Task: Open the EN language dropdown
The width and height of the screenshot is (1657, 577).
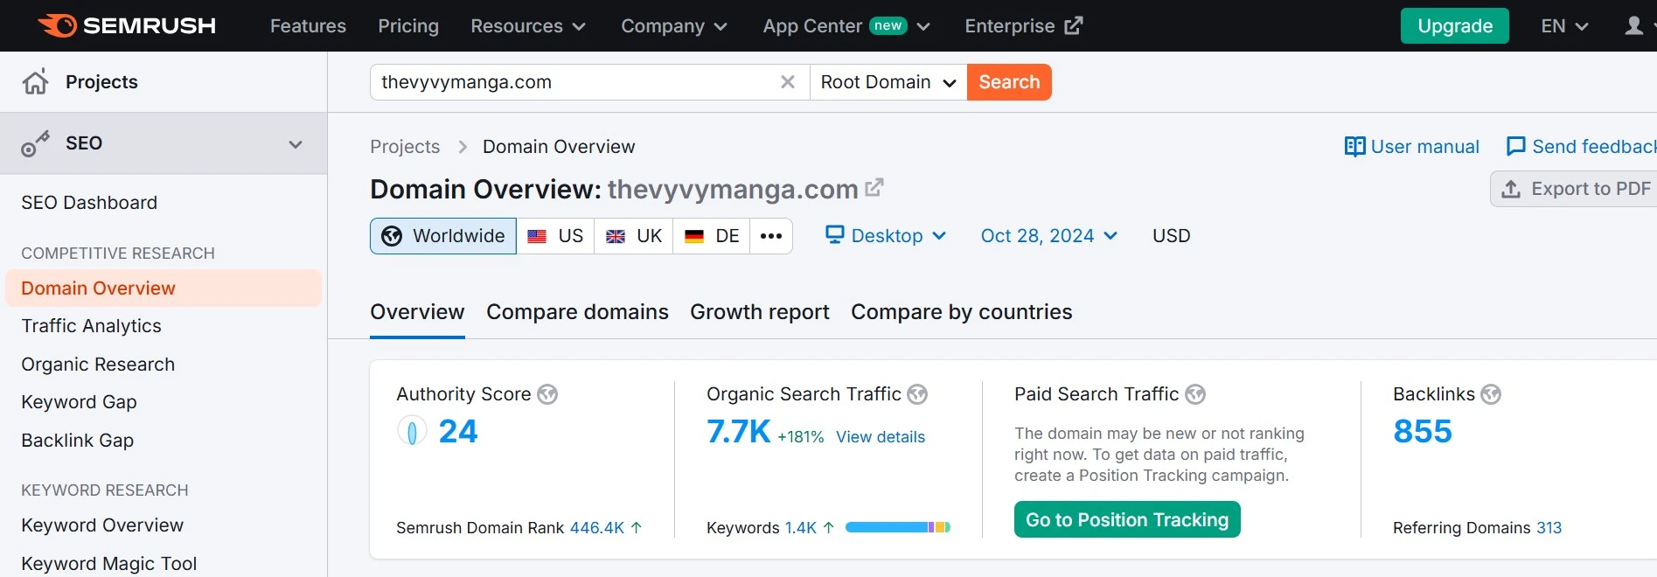Action: (1564, 26)
